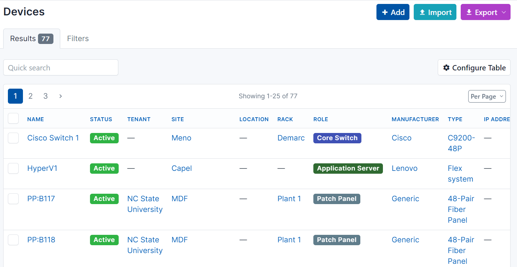Screen dimensions: 517x267
Task: Click the upload icon on Import button
Action: click(x=422, y=13)
